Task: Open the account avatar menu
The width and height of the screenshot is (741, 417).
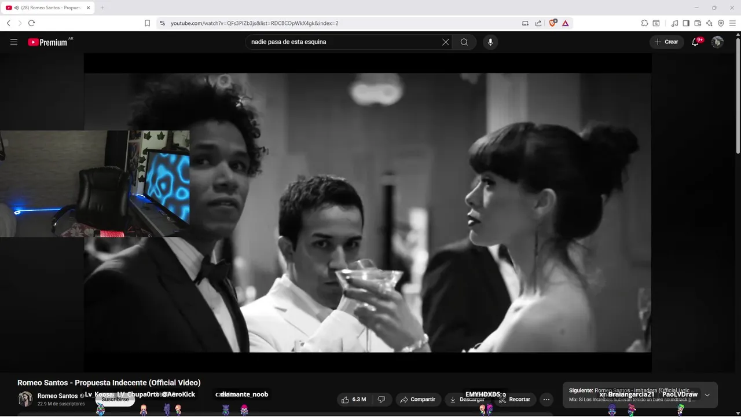Action: (717, 42)
